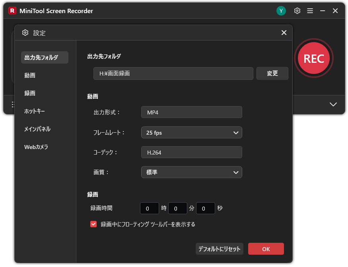
Task: Click the 録画 section heading in content
Action: [93, 194]
